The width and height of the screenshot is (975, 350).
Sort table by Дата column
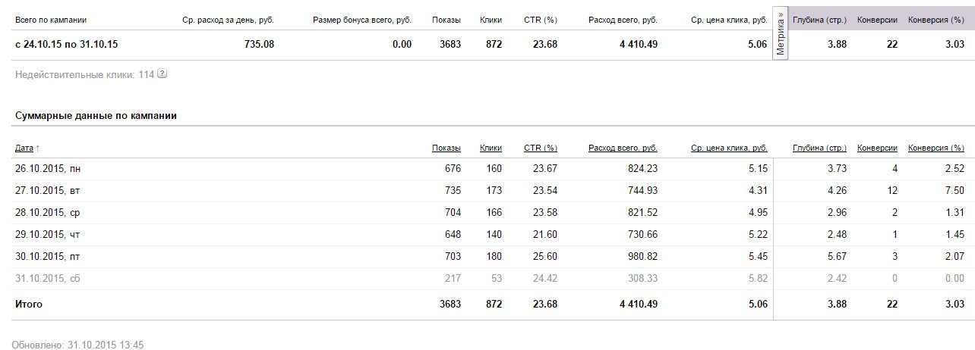coord(24,148)
